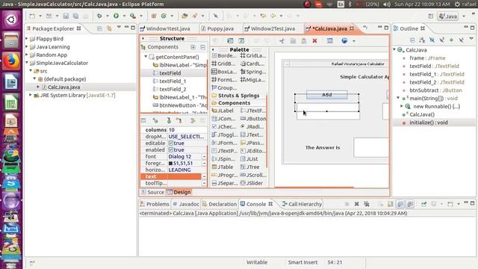Switch to Window2Test.java editor tab
The height and width of the screenshot is (269, 478).
(270, 28)
